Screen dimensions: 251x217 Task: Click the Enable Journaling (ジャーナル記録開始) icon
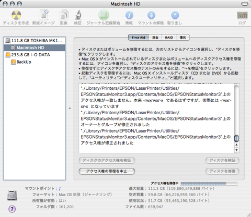(104, 15)
